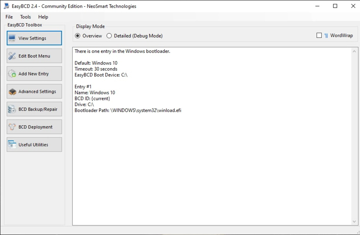Click the 'Bootloader Path' winload.efi line
The image size is (360, 235).
click(128, 110)
